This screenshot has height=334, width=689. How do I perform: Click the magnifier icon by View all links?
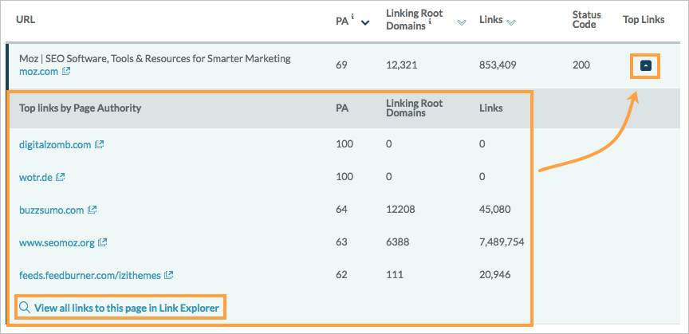[x=25, y=307]
